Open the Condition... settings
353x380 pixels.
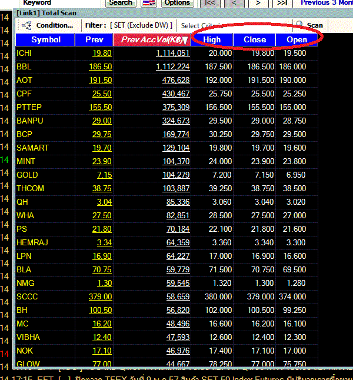(x=55, y=25)
